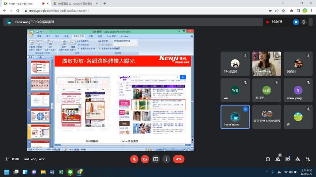Click the red recording indicator dot
Image resolution: width=316 pixels, height=177 pixels.
click(267, 22)
